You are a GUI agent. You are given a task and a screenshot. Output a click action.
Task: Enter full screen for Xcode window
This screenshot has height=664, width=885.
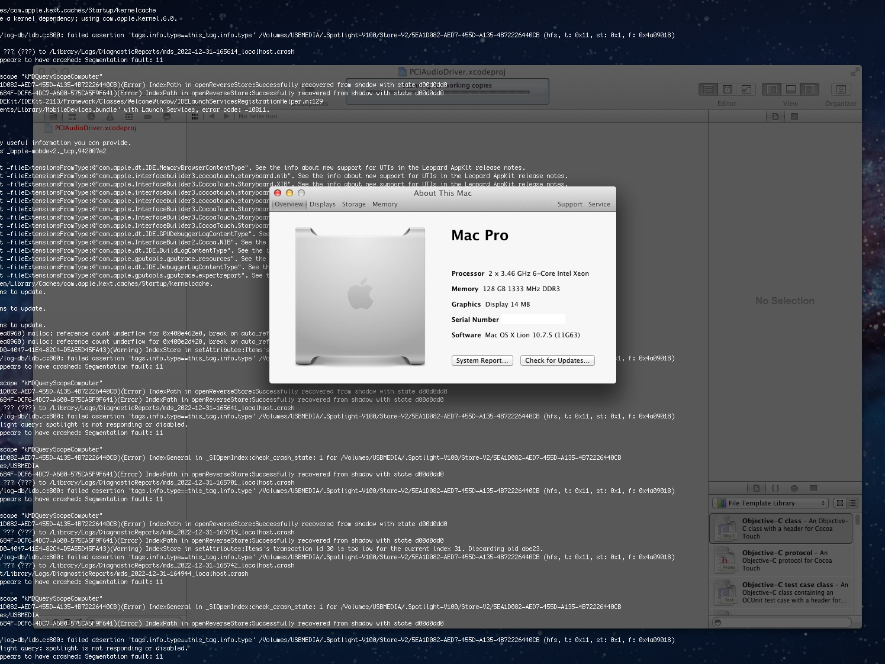coord(854,72)
